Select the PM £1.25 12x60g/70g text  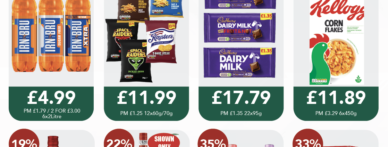[x=146, y=113]
